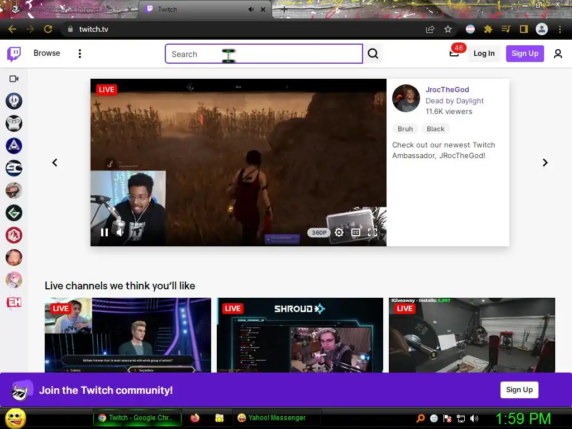This screenshot has height=429, width=572.
Task: Open the gym Giveaway live stream thumbnail
Action: tap(472, 335)
